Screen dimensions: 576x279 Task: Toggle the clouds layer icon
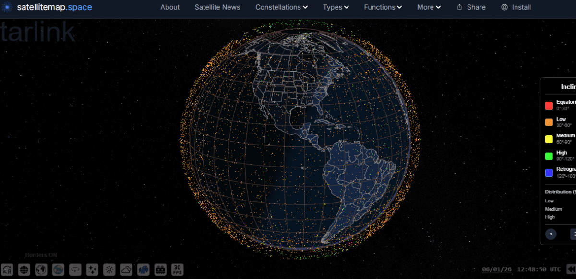pyautogui.click(x=126, y=269)
